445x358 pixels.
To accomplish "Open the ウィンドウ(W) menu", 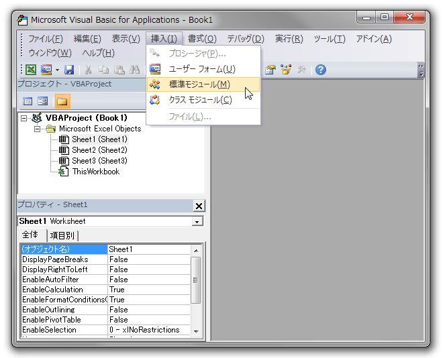I will tap(50, 53).
